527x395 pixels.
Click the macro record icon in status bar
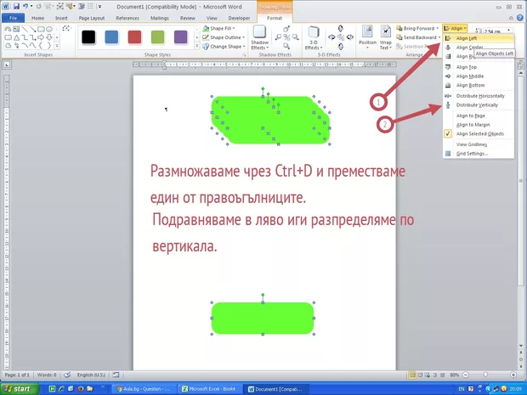point(116,375)
